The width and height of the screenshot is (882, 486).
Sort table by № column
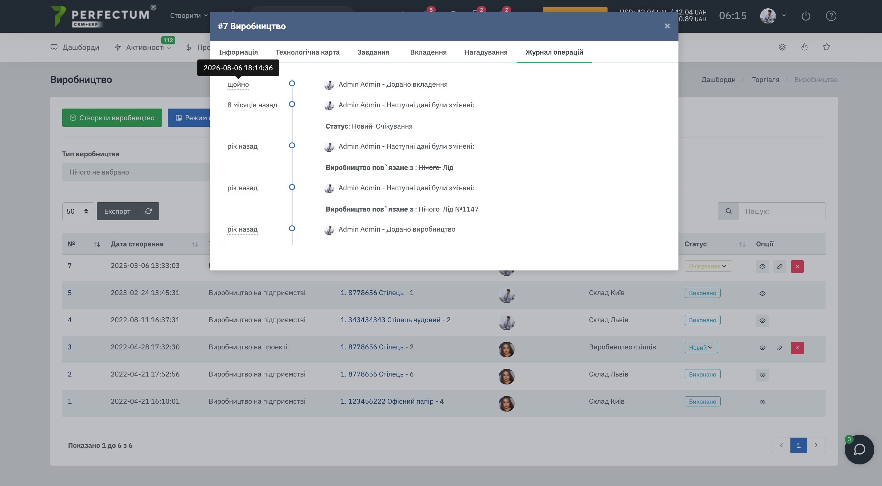point(84,244)
